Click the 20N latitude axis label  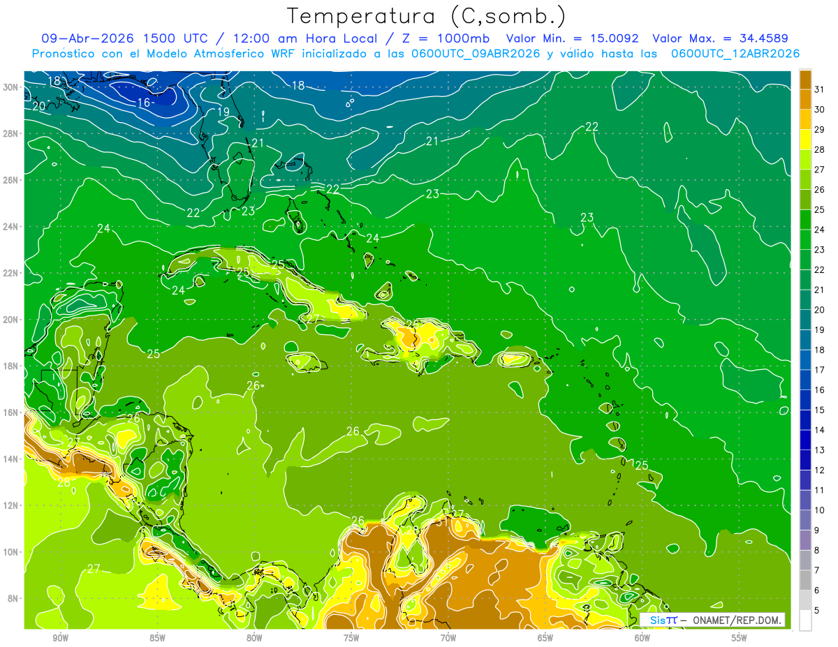(x=10, y=320)
